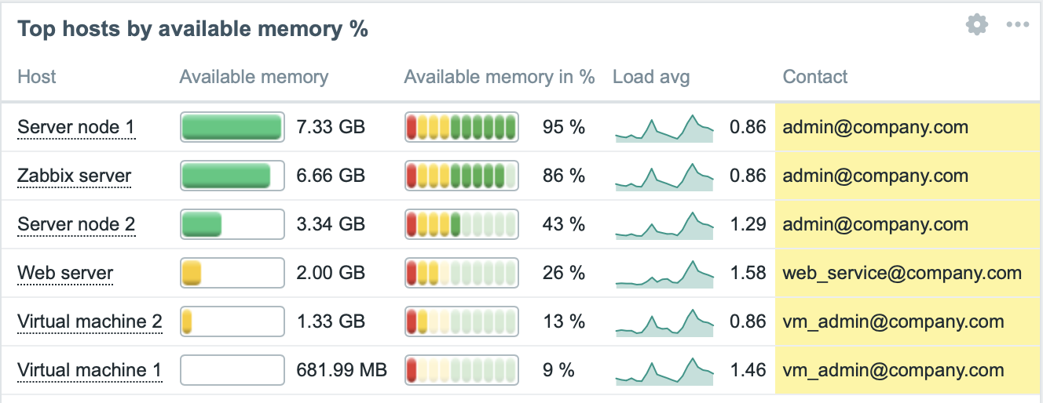Screen dimensions: 1043x403
Task: Select Server node 2 host link
Action: tap(76, 224)
